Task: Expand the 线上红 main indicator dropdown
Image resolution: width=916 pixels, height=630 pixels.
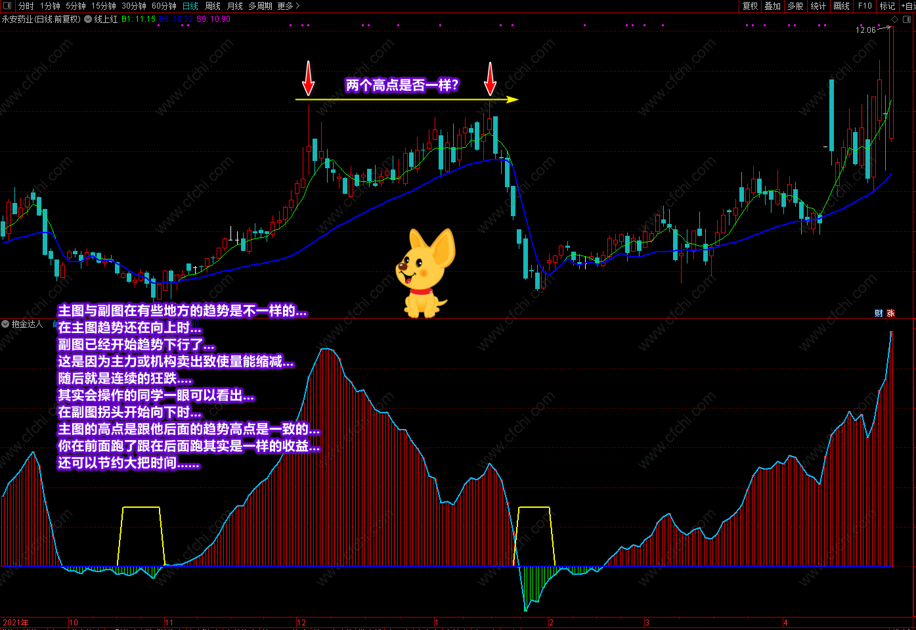Action: click(88, 19)
